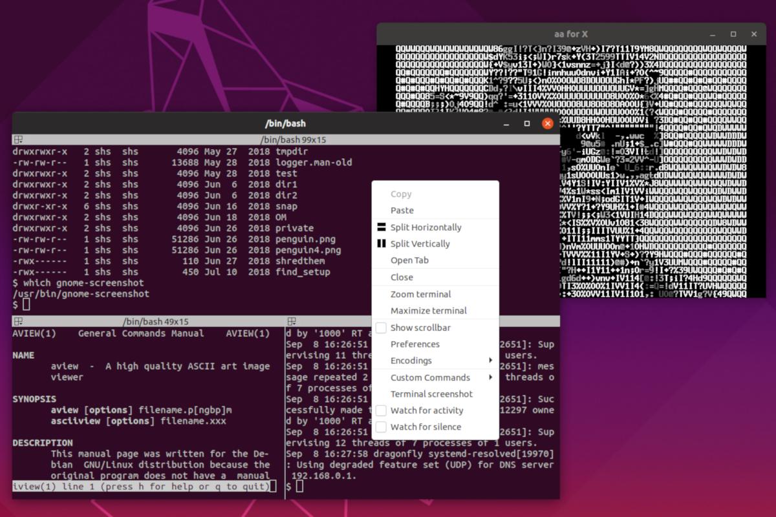Screen dimensions: 776x517
Task: Expand the Custom Commands submenu arrow
Action: [490, 377]
